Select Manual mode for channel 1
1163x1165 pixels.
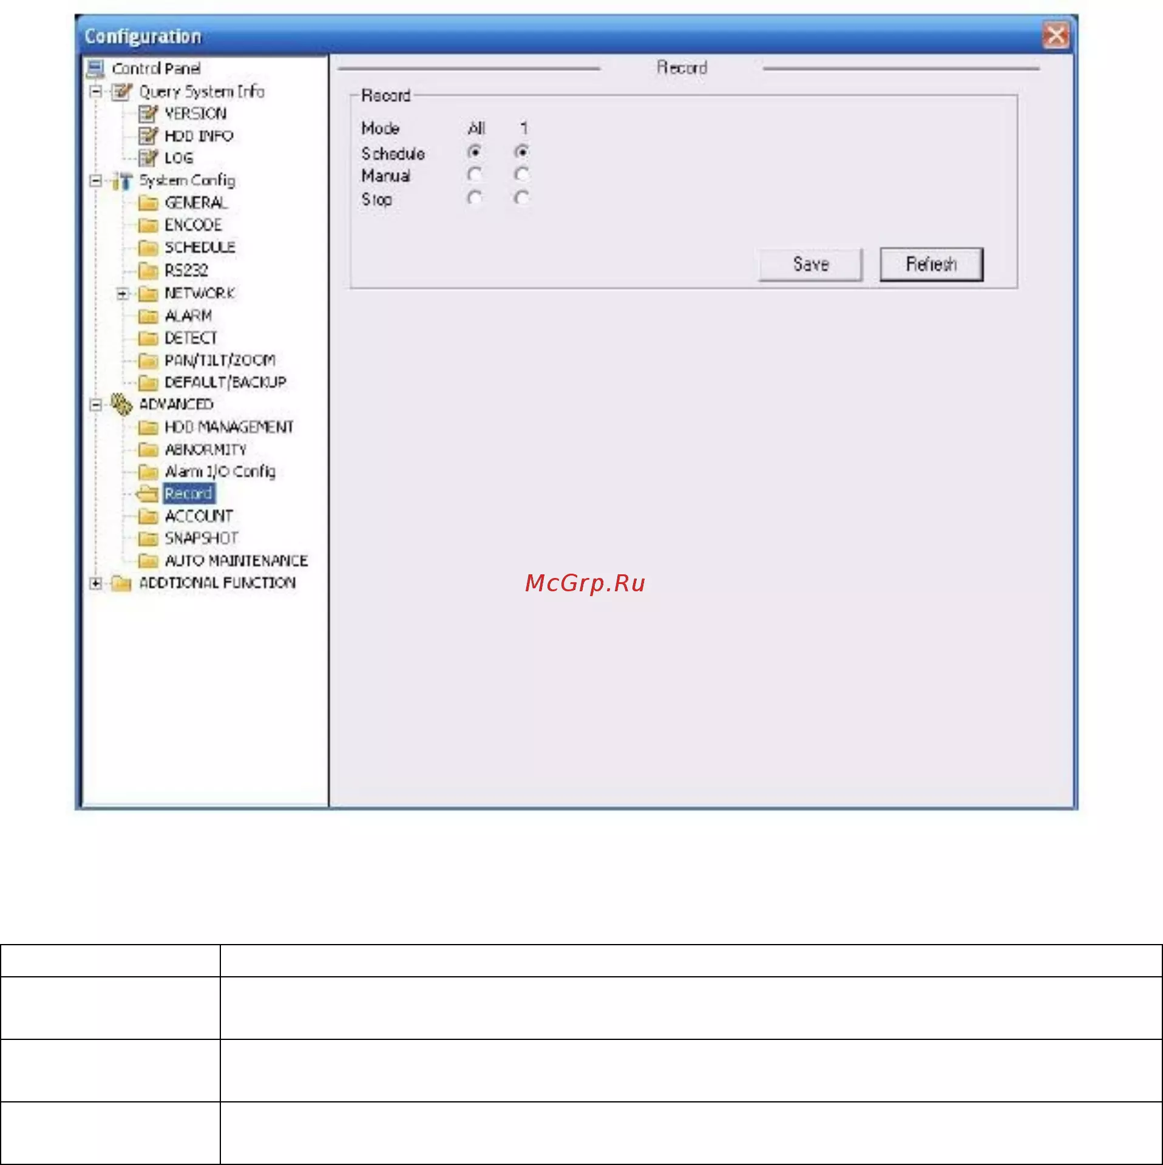(x=521, y=175)
